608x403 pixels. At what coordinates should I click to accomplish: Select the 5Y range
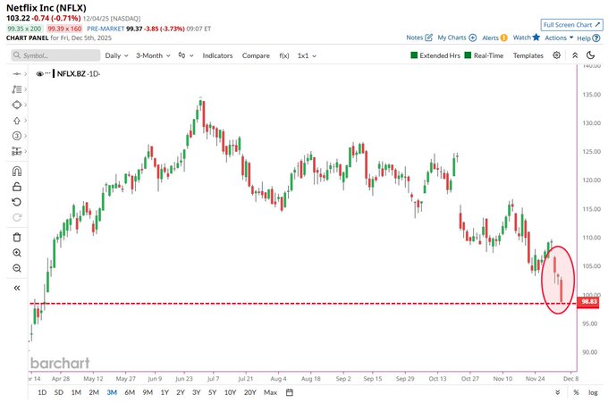click(x=212, y=392)
